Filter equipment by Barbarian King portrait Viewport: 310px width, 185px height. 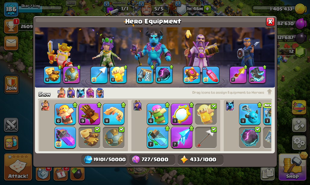pos(61,93)
